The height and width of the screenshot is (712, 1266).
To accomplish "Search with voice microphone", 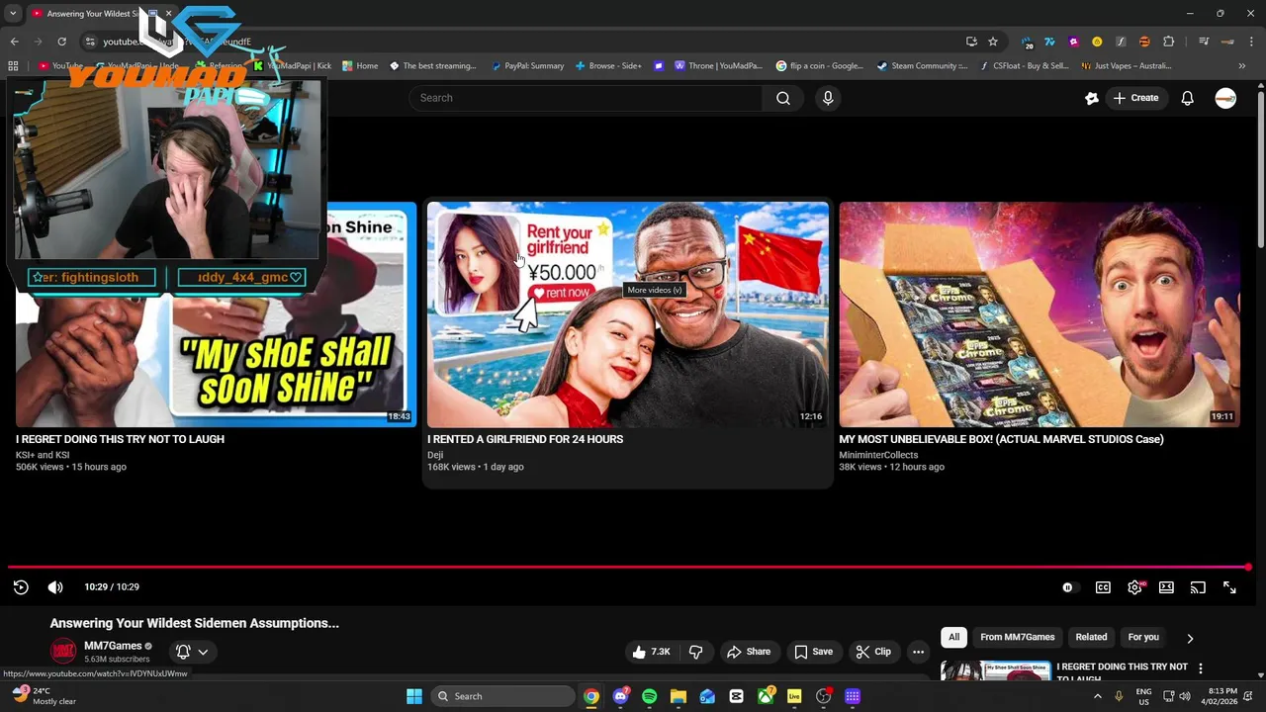I will coord(828,98).
